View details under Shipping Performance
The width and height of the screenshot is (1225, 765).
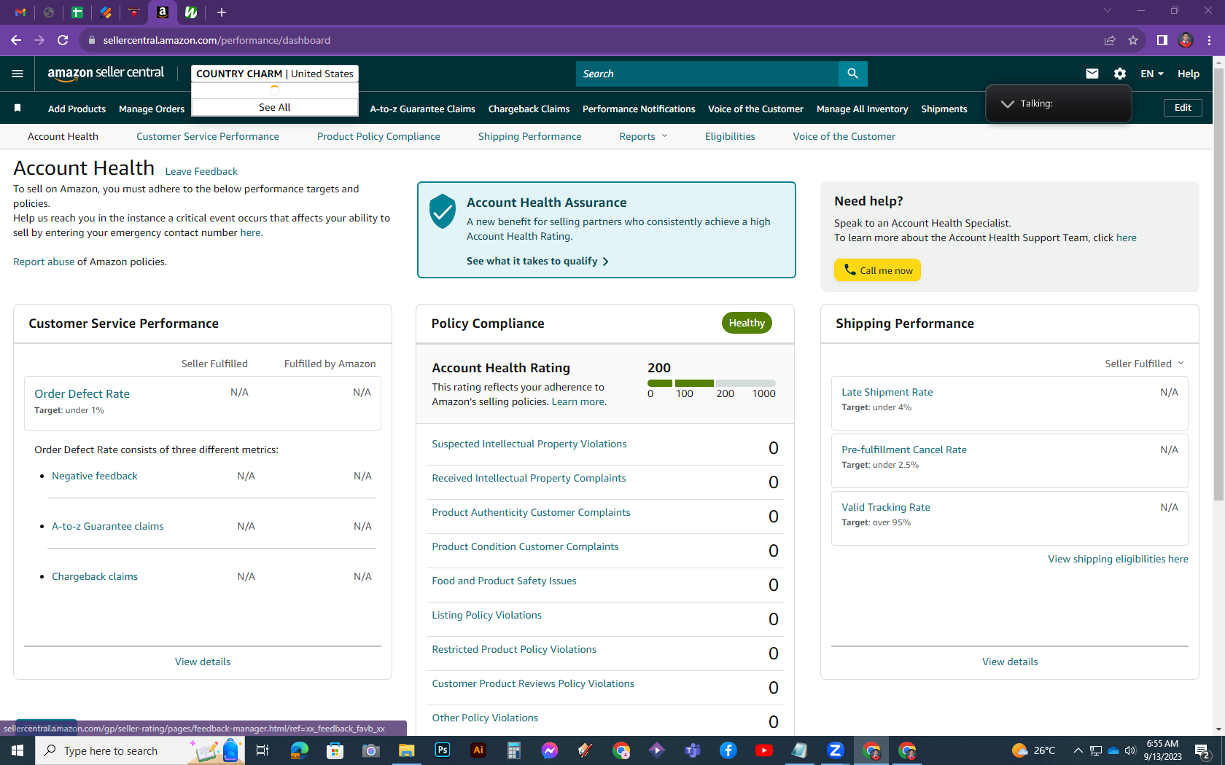[x=1010, y=662]
